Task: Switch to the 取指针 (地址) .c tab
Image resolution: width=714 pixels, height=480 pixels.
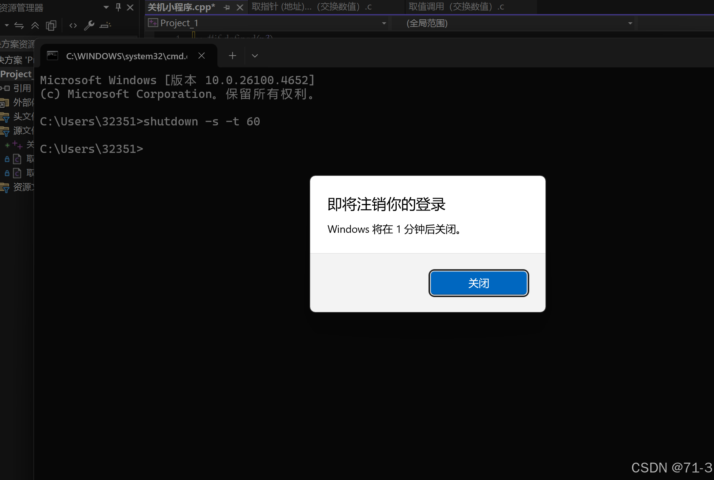Action: (x=311, y=7)
